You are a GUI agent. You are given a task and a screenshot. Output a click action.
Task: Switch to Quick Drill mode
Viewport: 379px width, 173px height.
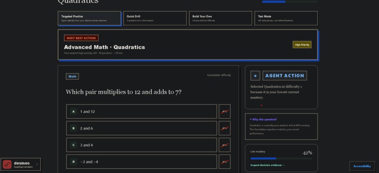(x=155, y=18)
